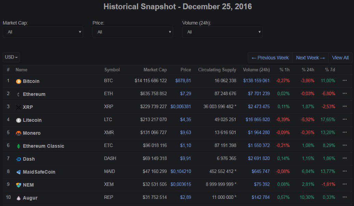
Task: Open the more-options dots for Augur row
Action: click(344, 197)
